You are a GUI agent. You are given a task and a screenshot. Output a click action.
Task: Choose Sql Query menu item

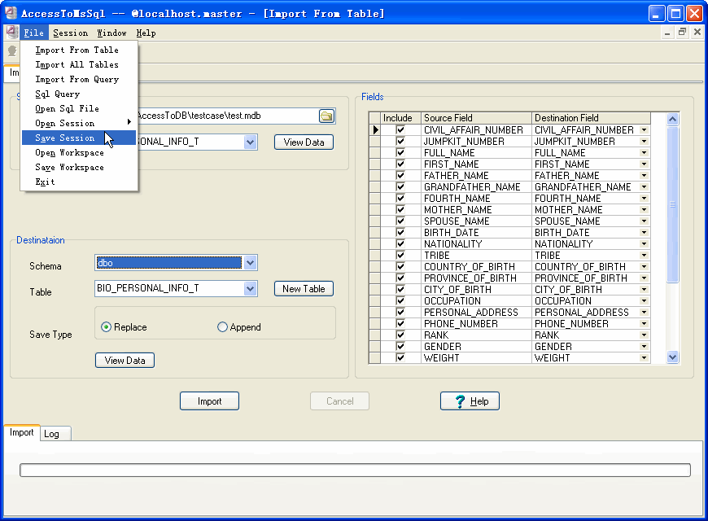click(x=79, y=94)
